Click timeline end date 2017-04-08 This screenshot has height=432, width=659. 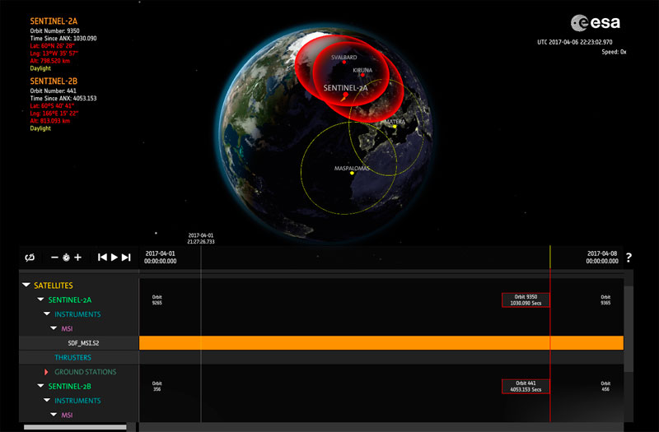point(602,258)
